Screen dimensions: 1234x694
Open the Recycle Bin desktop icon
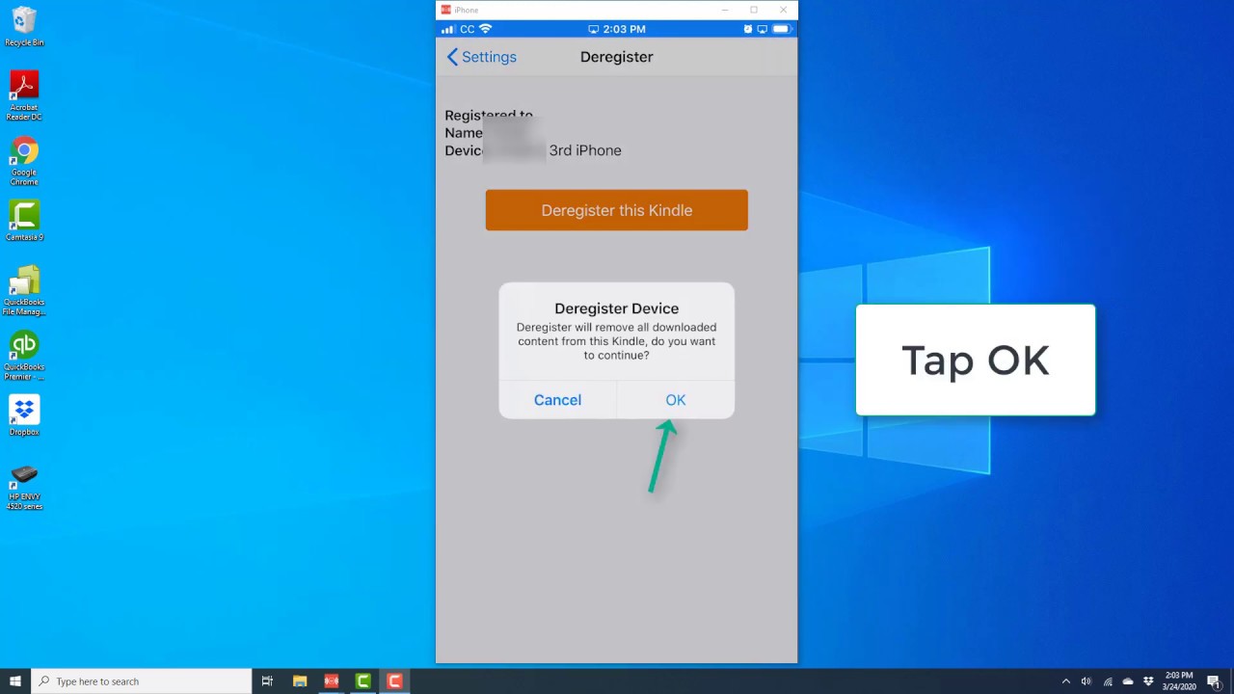click(24, 27)
